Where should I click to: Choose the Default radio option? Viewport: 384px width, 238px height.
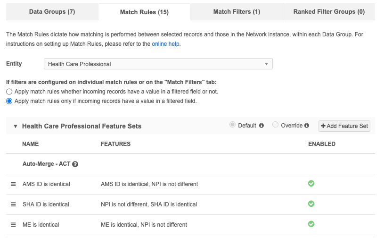(232, 125)
